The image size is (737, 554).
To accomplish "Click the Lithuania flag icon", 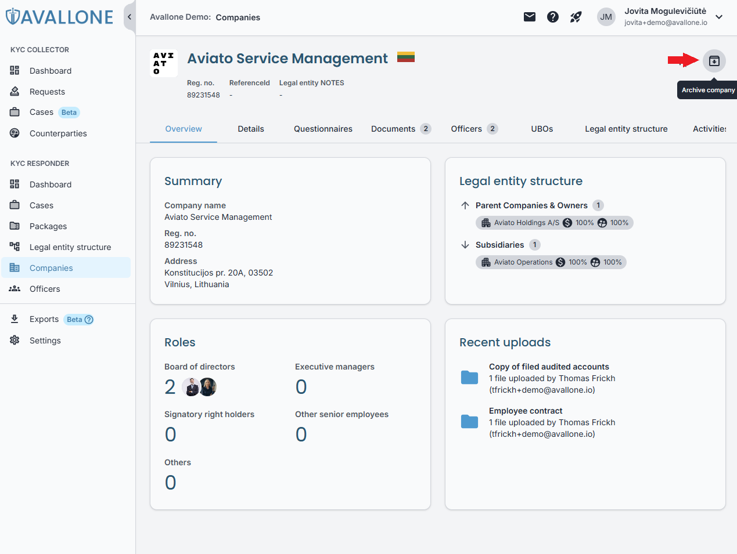I will (406, 57).
